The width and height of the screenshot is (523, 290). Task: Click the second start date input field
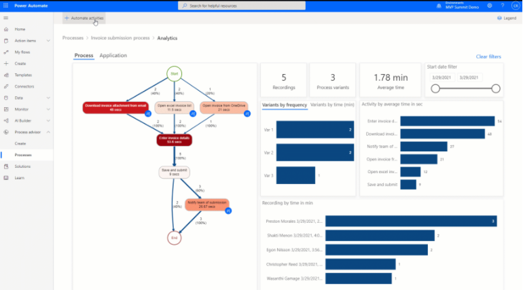469,77
